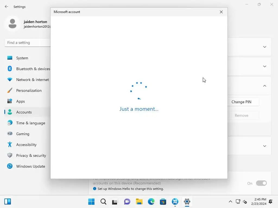Open the clock showing 2:45 PM

click(259, 201)
